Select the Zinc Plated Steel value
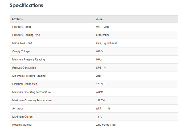This screenshot has height=133, width=190. pyautogui.click(x=106, y=125)
